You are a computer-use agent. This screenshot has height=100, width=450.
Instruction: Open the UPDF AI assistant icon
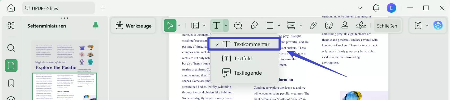point(438,26)
